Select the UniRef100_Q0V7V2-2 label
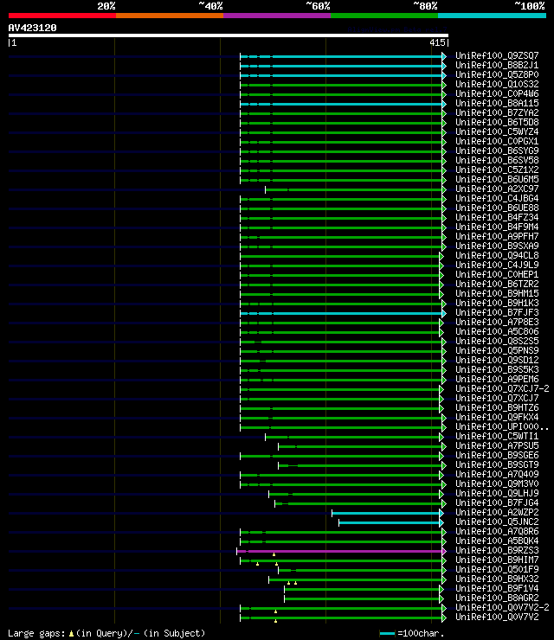Viewport: 554px width, 640px height. pyautogui.click(x=502, y=607)
